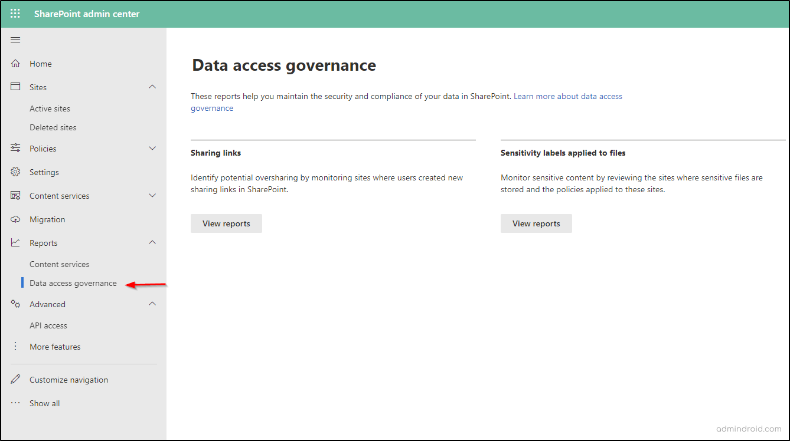Open More features label in sidebar

pyautogui.click(x=55, y=347)
